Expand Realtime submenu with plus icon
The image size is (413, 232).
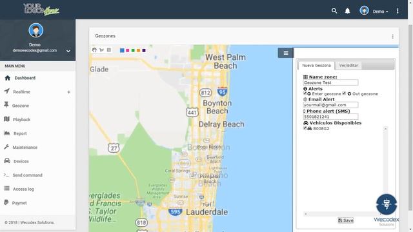(x=69, y=92)
